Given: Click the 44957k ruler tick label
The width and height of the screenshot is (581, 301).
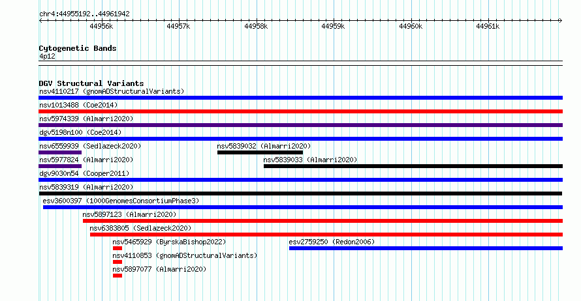Looking at the screenshot, I should pos(178,26).
